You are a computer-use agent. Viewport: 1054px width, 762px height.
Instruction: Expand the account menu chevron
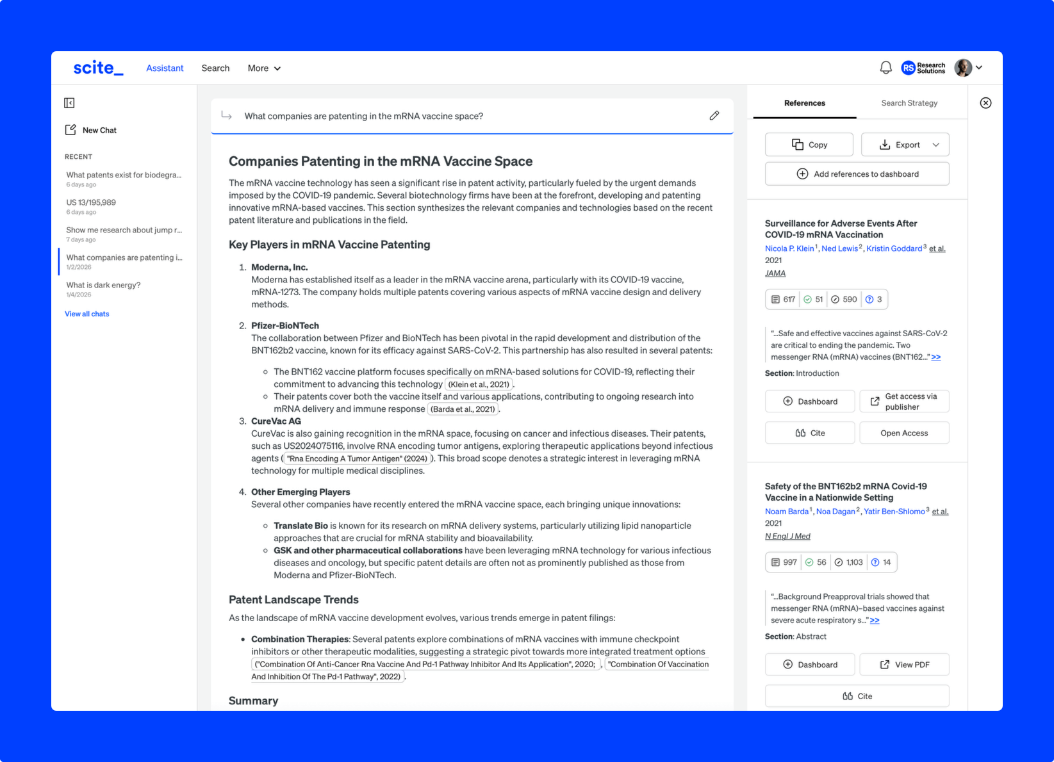979,68
